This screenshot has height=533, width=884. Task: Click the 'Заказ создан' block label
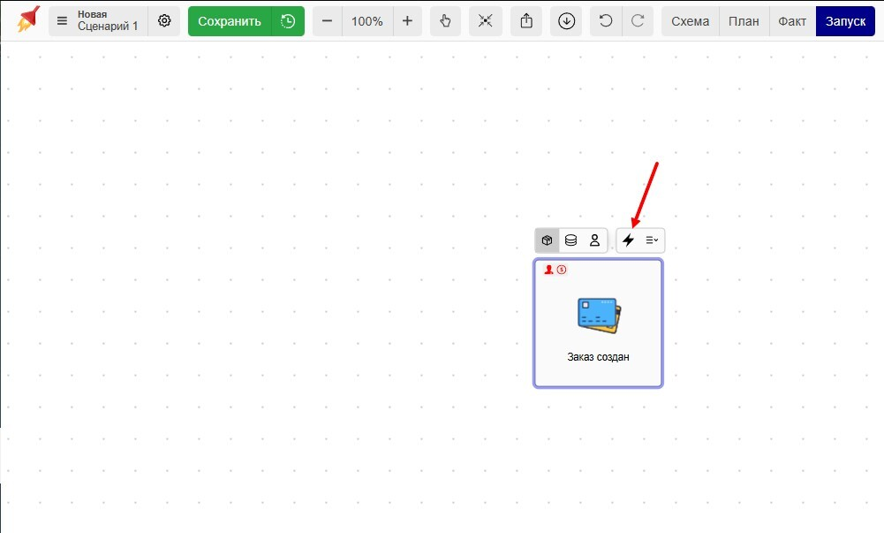[x=598, y=357]
